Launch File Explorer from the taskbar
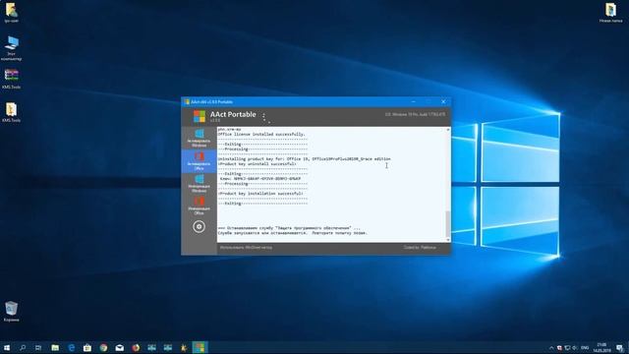 coord(55,347)
